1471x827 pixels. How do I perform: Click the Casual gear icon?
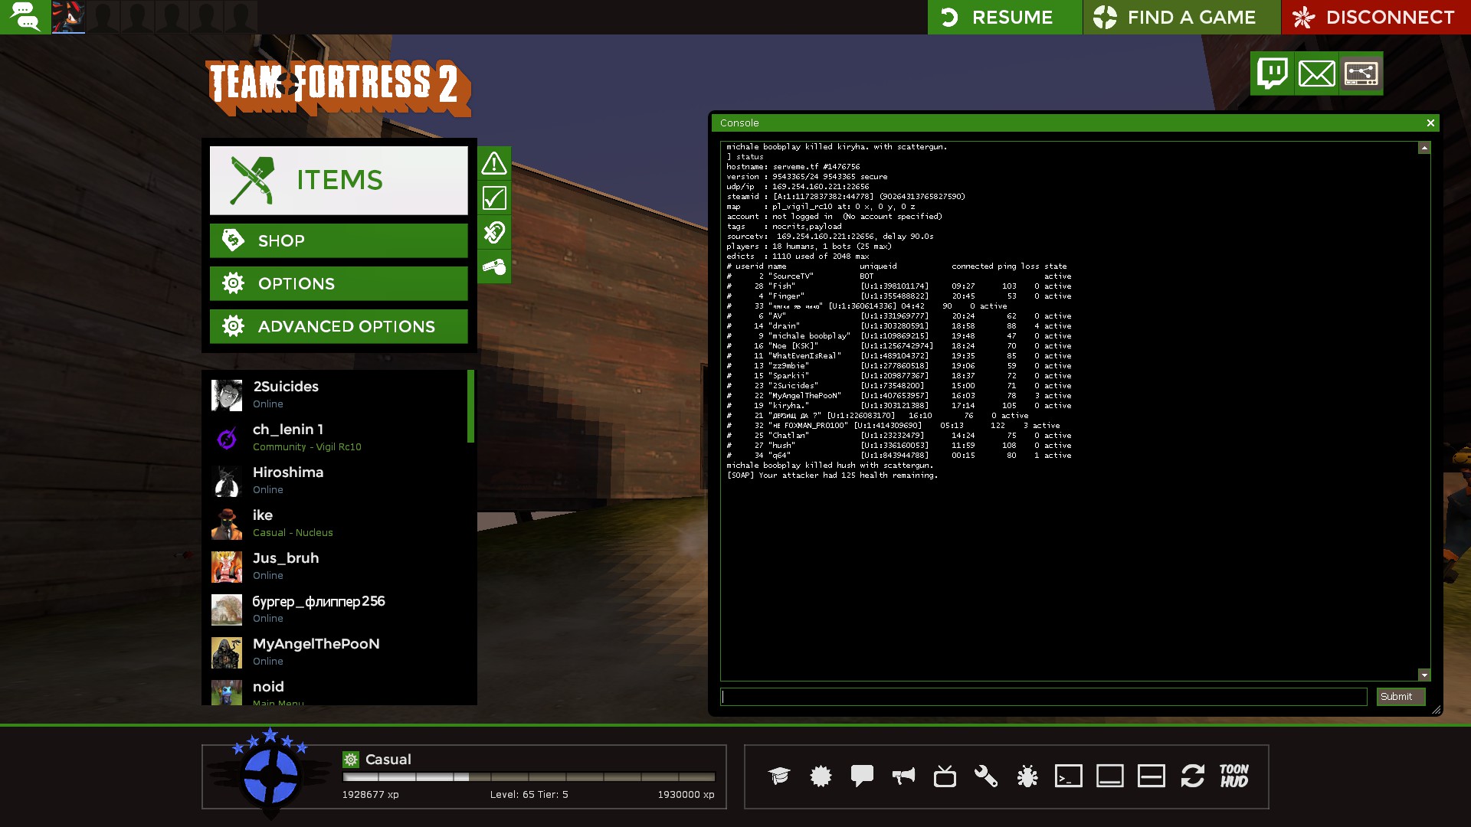point(351,759)
